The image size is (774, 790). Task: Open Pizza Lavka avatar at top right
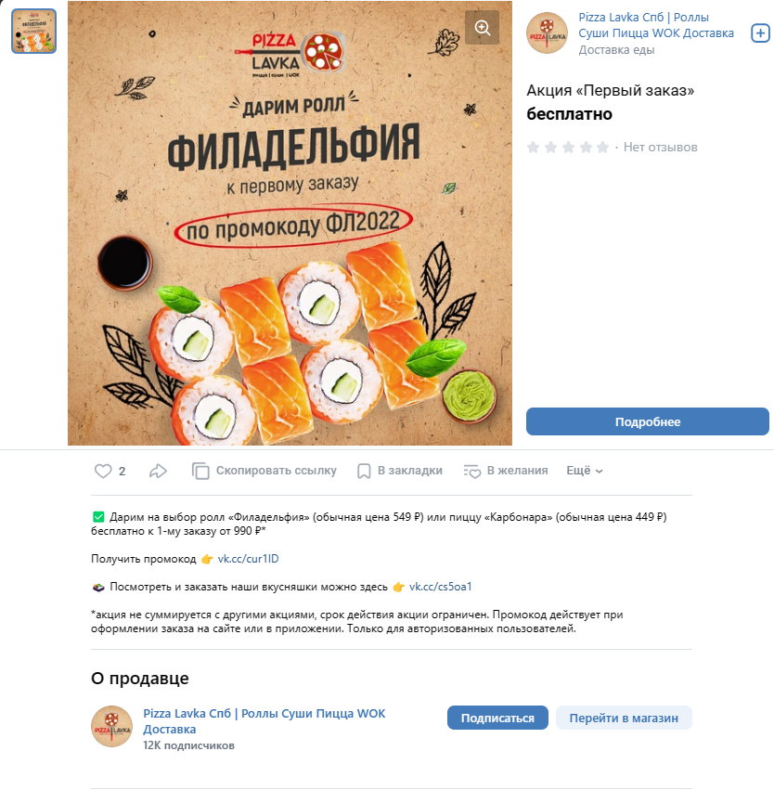point(547,33)
